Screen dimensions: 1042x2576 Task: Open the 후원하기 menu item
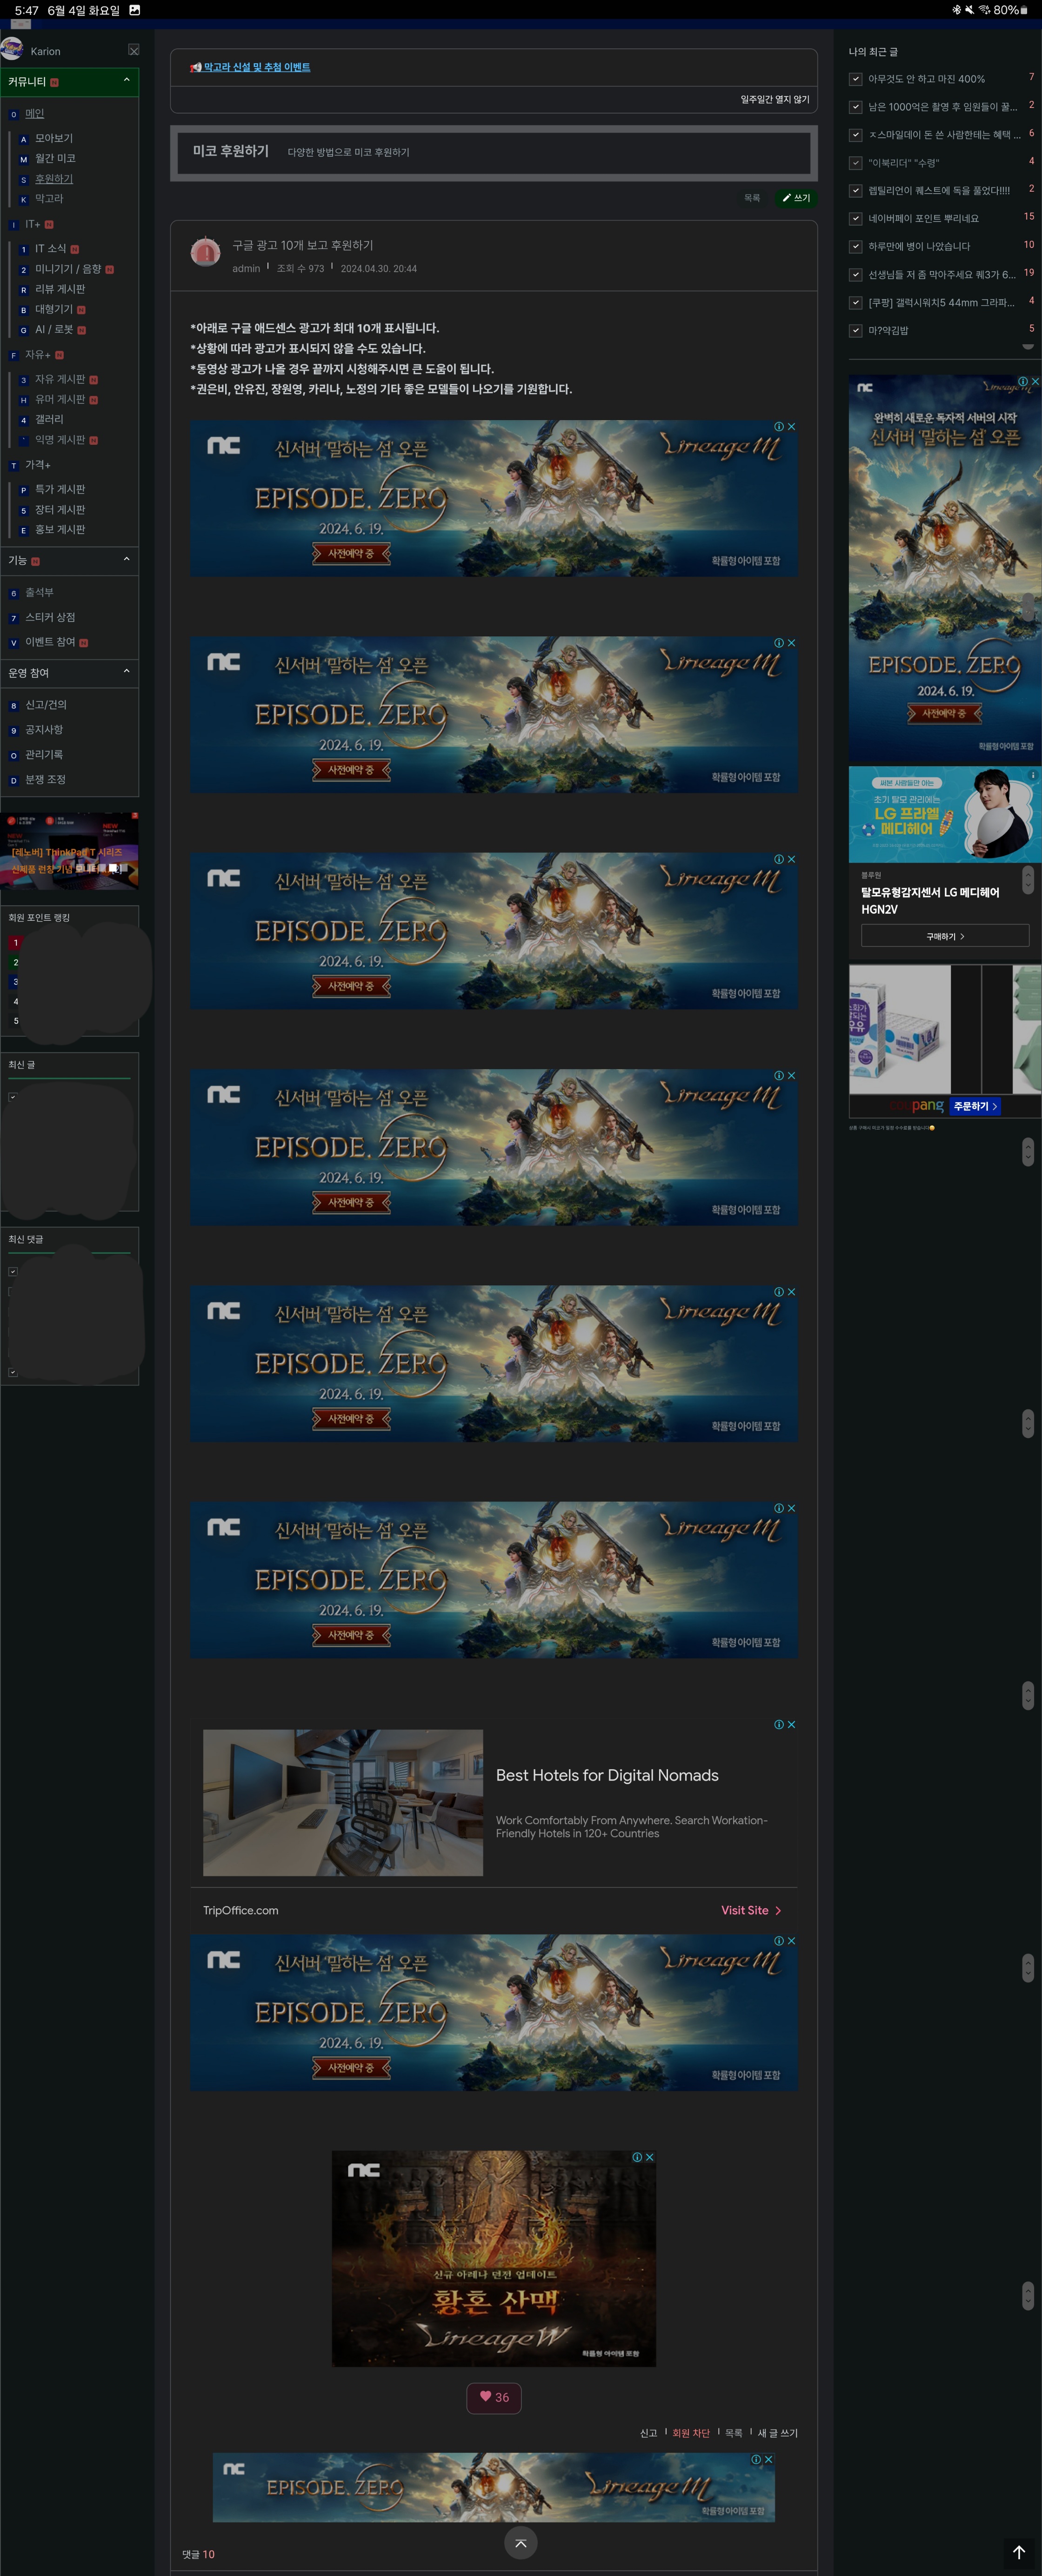pyautogui.click(x=54, y=179)
